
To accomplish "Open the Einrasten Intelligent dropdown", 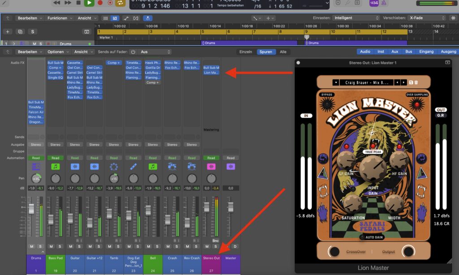I will [x=356, y=18].
